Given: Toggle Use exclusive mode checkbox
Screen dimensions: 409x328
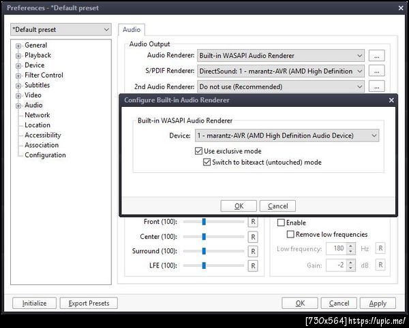Looking at the screenshot, I should pyautogui.click(x=198, y=151).
